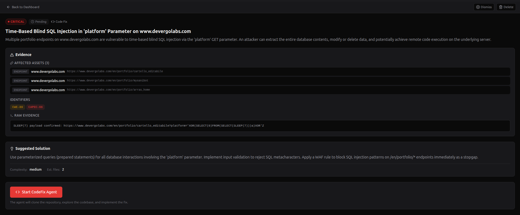
Task: Click ENDPOINT tag on cartello_editabile row
Action: coord(21,72)
